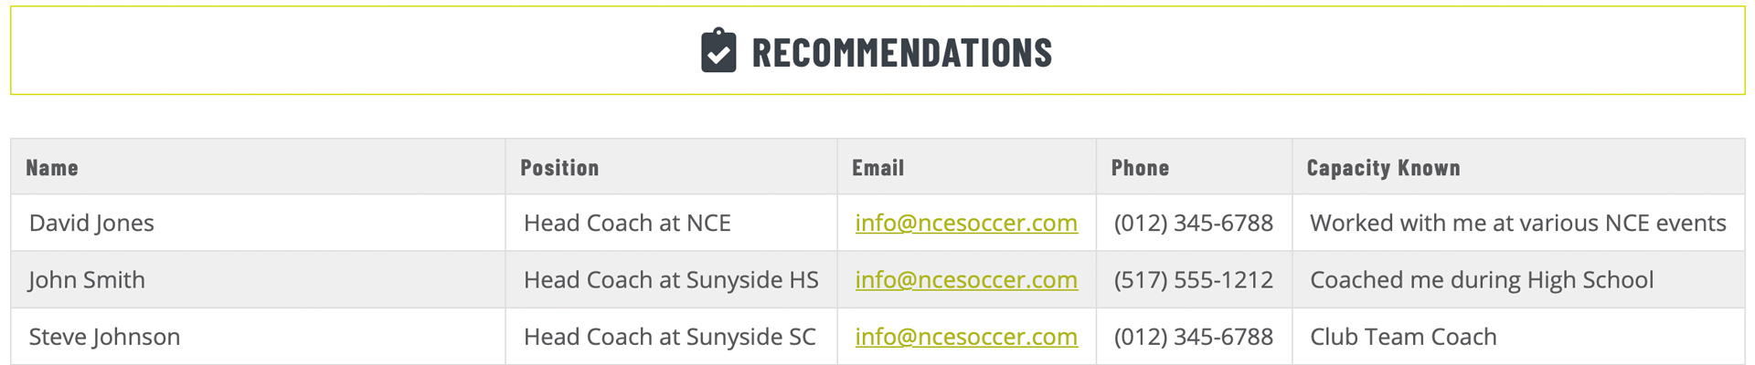Open David Jones's info@ncesoccer.com email link
Screen dimensions: 1755x365
tap(966, 223)
